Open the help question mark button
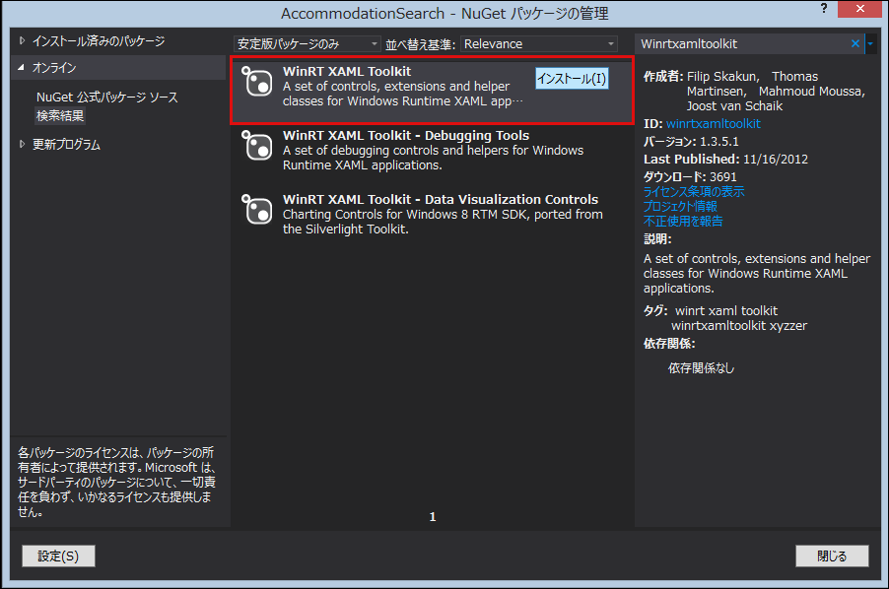The height and width of the screenshot is (589, 889). tap(824, 9)
